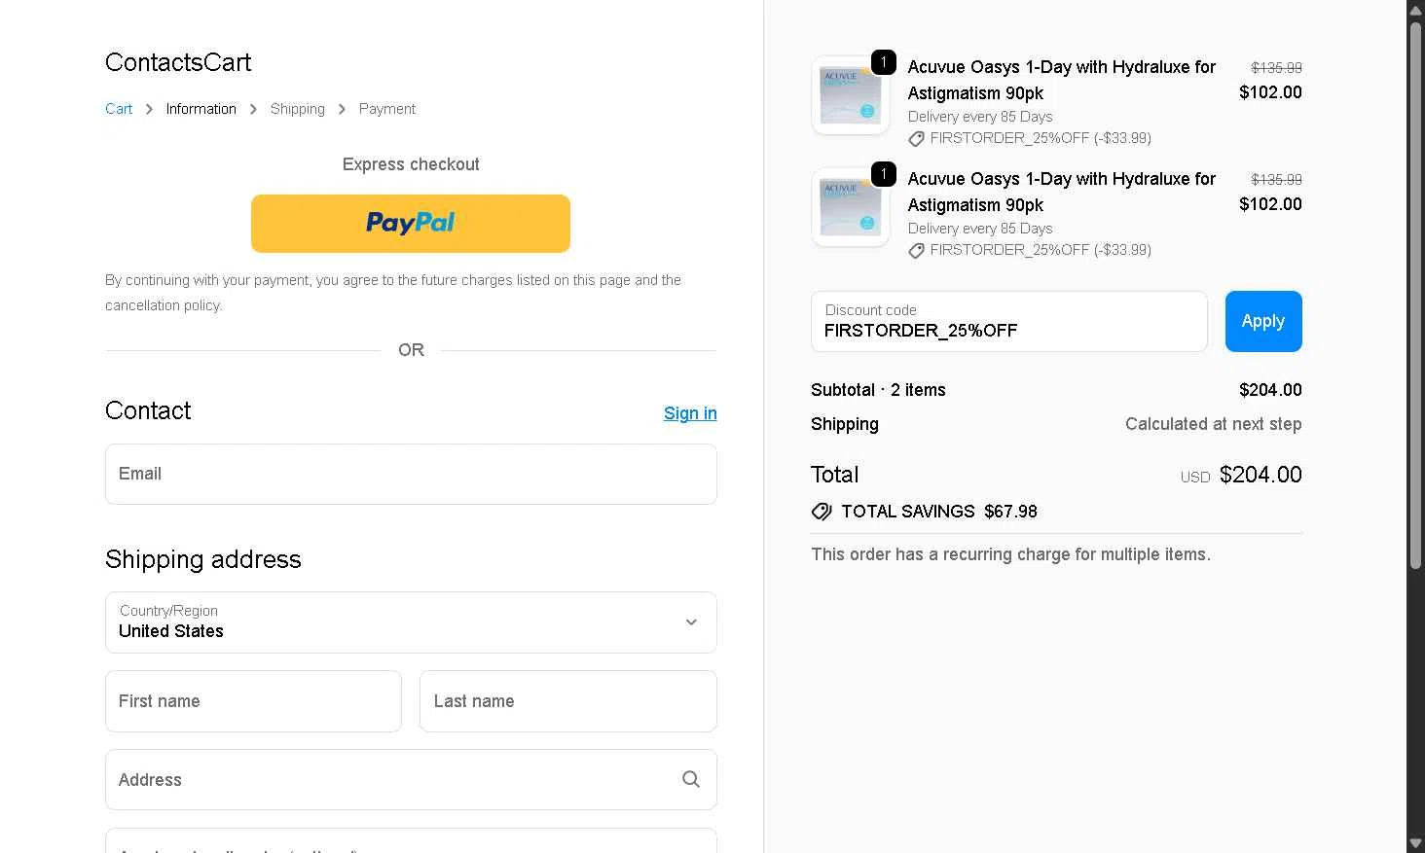The width and height of the screenshot is (1425, 853).
Task: Click the vertical page scrollbar thumb
Action: pos(1415,294)
